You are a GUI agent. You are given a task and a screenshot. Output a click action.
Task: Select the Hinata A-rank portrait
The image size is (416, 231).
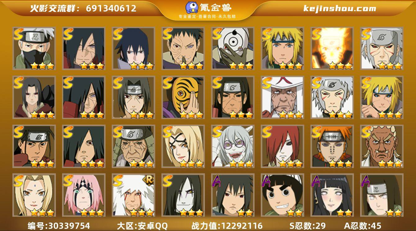point(332,195)
